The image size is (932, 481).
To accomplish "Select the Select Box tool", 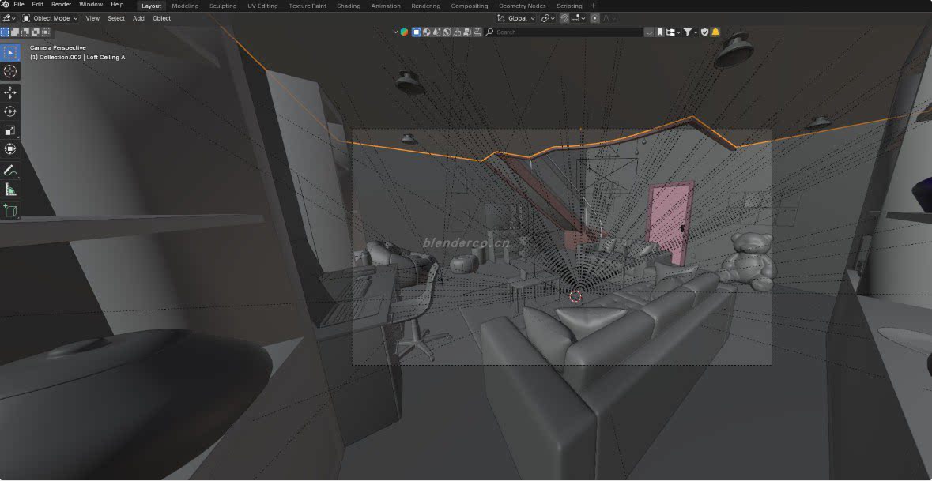I will [x=10, y=52].
